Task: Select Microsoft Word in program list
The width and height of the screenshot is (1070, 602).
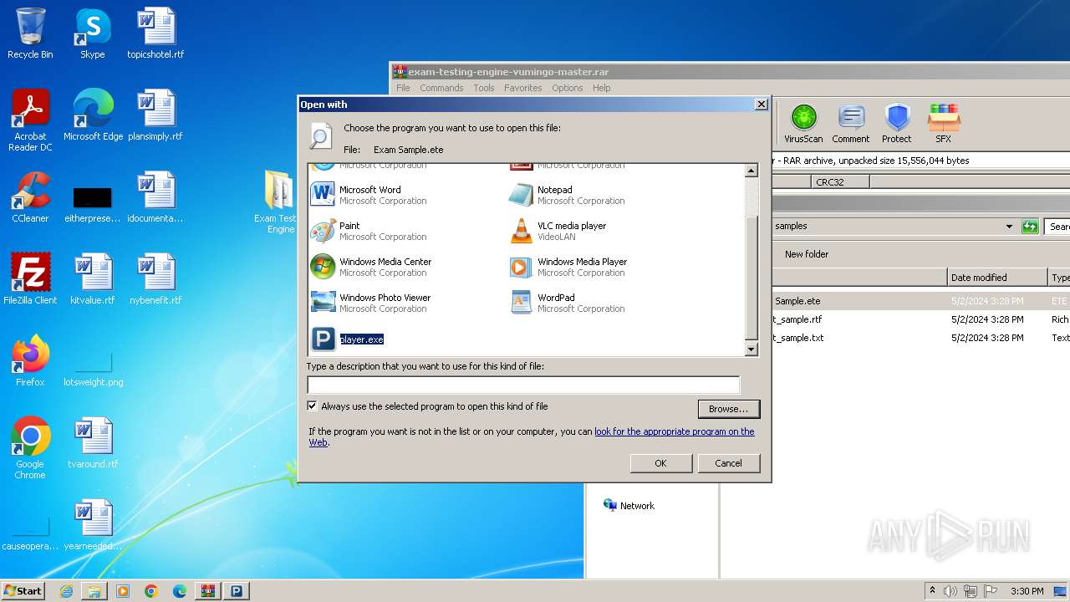Action: point(369,195)
